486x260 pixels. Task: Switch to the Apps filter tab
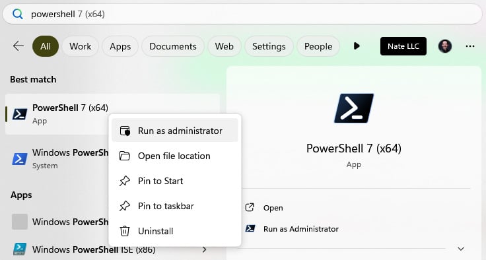120,46
